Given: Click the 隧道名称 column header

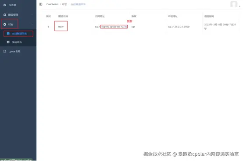Looking at the screenshot, I should [x=63, y=16].
